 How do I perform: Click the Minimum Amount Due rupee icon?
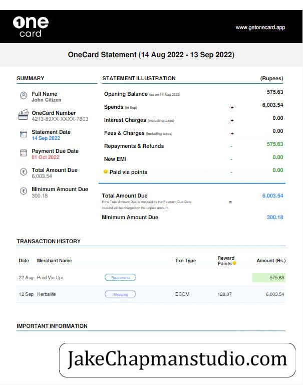click(24, 191)
